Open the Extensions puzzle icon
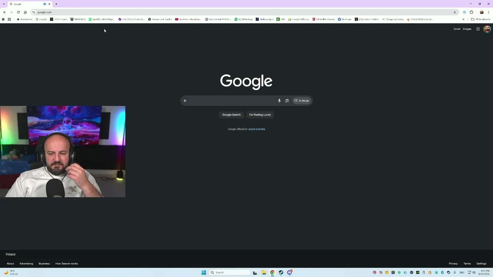The image size is (493, 277). coord(471,12)
